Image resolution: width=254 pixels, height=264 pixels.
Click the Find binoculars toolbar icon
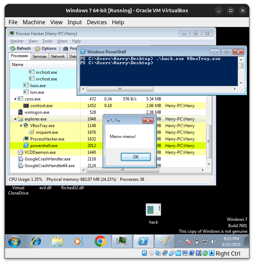pos(65,49)
